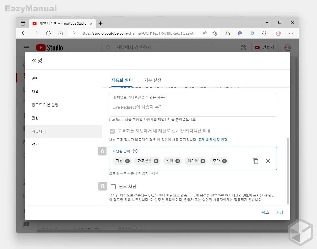Viewport: 317px width, 249px height.
Task: Clear all blocked words with the X icon
Action: (268, 161)
